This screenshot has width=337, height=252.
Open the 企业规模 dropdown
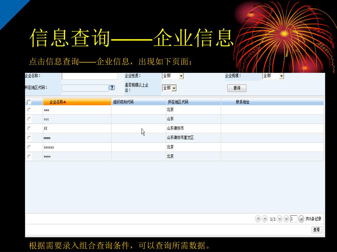(273, 76)
